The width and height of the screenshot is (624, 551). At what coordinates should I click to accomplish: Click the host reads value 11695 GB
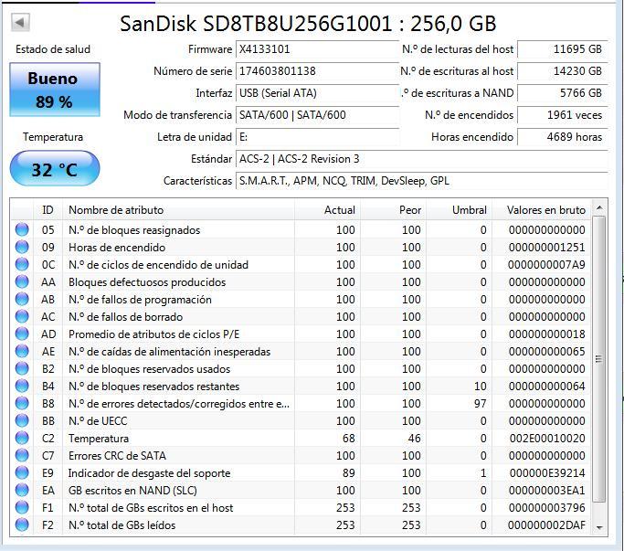(x=562, y=49)
